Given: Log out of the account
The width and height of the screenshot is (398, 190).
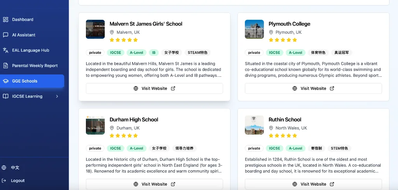Looking at the screenshot, I should pyautogui.click(x=17, y=181).
